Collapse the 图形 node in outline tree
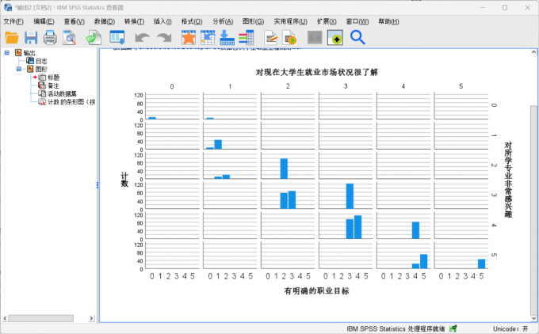Image resolution: width=539 pixels, height=334 pixels. click(19, 69)
